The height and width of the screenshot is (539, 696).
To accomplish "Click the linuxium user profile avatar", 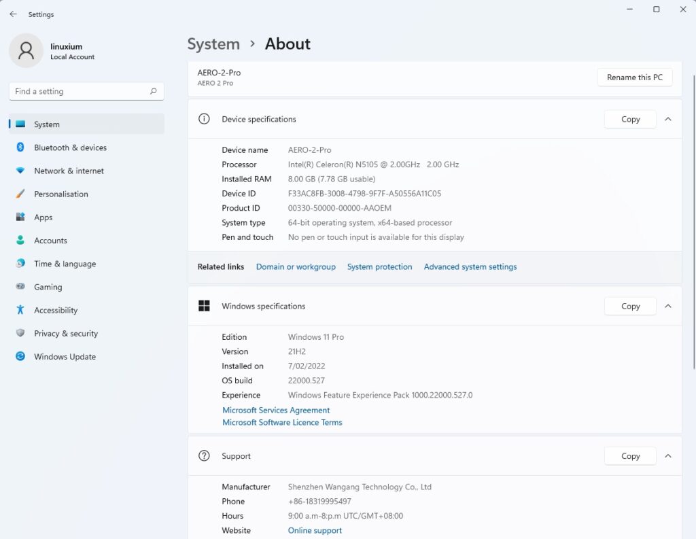I will tap(27, 51).
